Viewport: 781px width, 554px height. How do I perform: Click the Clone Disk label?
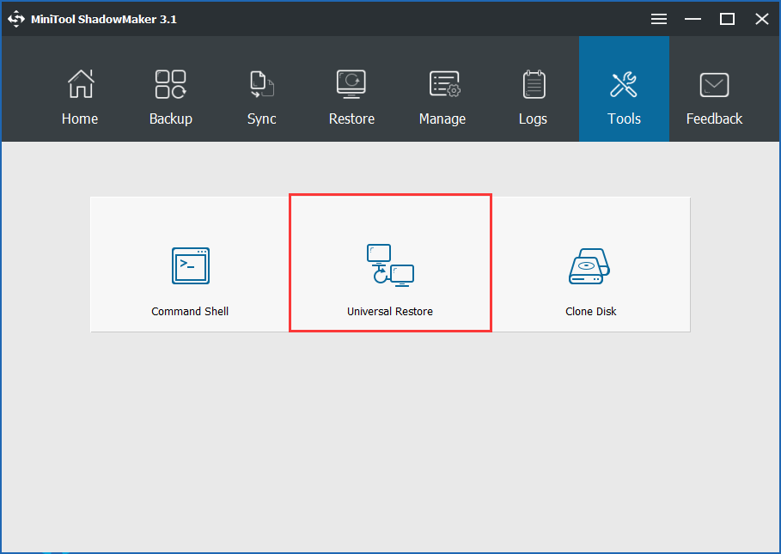point(591,311)
